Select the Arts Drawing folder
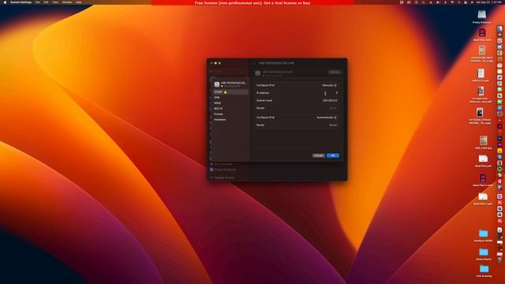This screenshot has width=505, height=284. pyautogui.click(x=484, y=269)
